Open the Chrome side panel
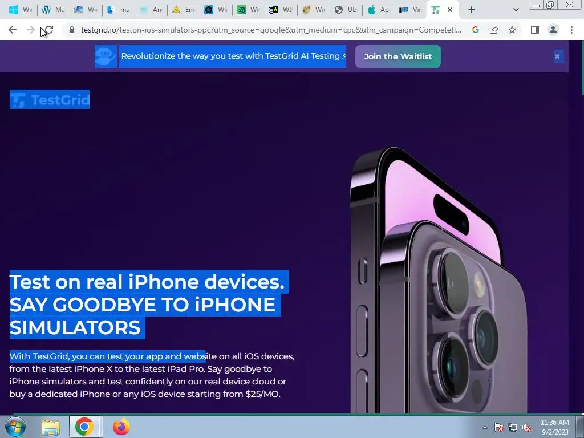 point(535,30)
